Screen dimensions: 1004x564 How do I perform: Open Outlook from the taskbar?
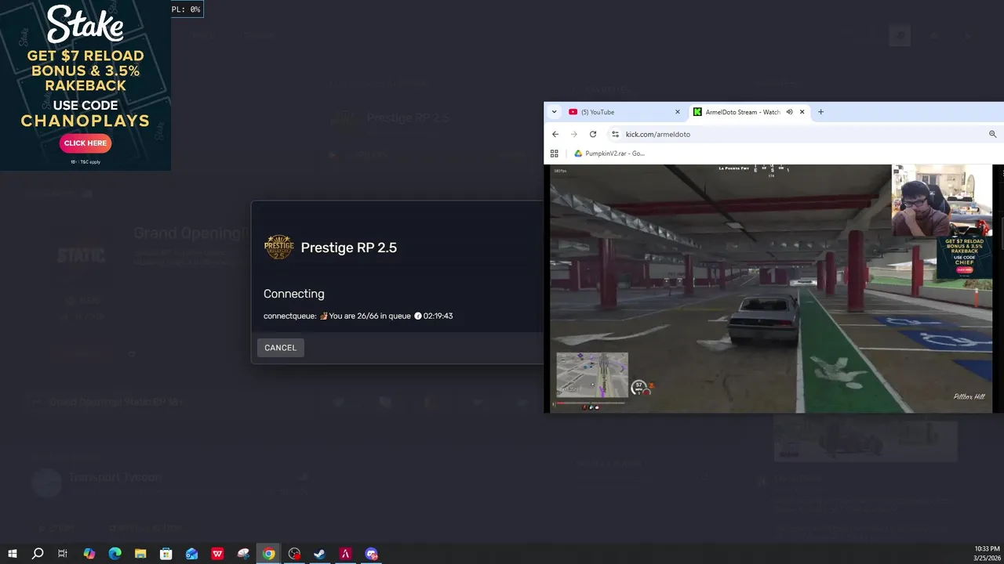coord(191,554)
